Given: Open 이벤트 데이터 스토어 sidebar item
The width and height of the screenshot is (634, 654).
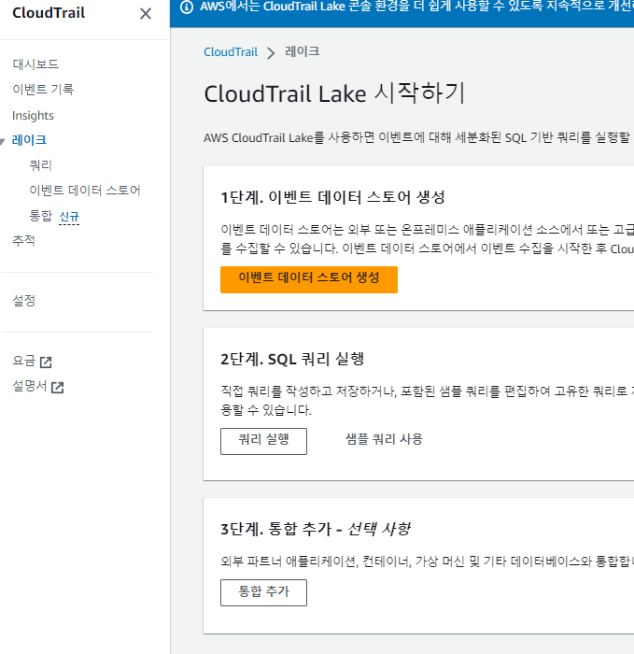Looking at the screenshot, I should 85,191.
